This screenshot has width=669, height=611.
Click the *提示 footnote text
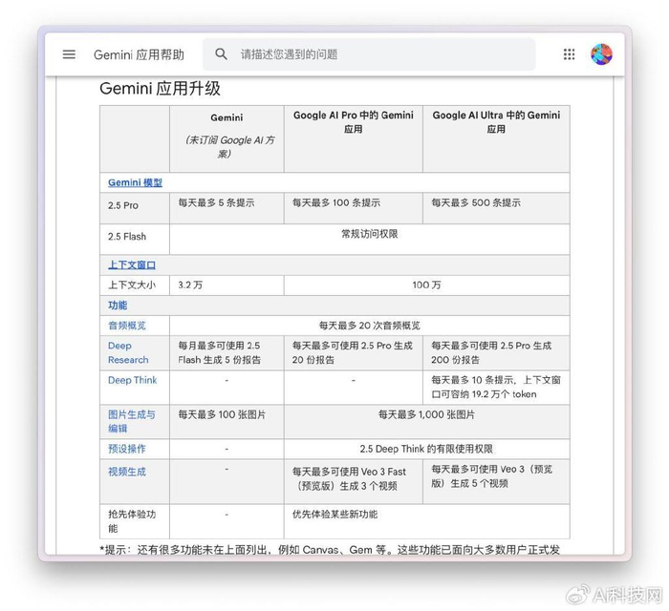pyautogui.click(x=330, y=550)
